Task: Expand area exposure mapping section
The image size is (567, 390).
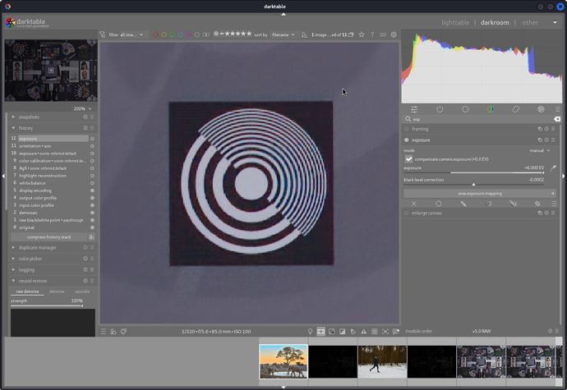Action: pos(480,194)
